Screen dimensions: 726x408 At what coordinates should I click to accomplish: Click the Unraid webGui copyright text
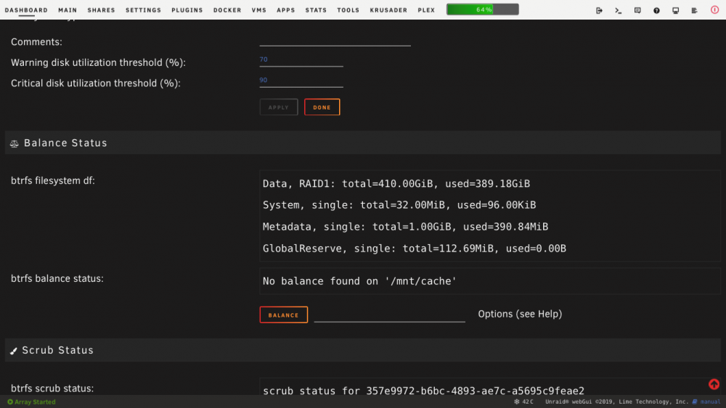(x=616, y=401)
